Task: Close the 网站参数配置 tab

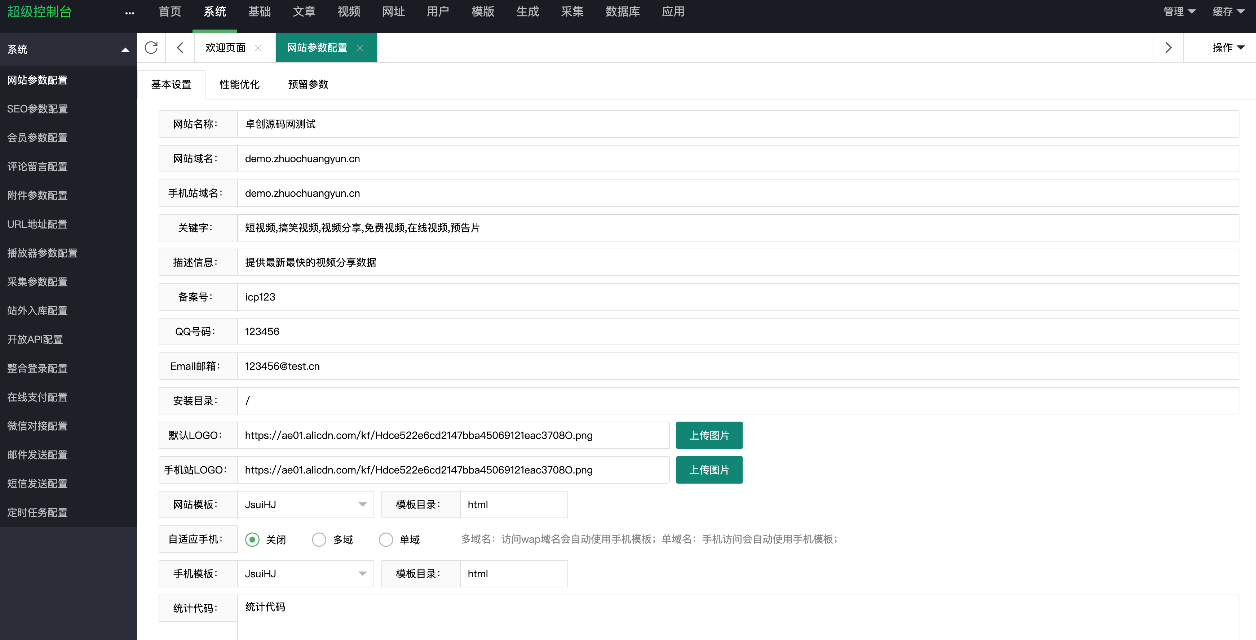Action: pyautogui.click(x=360, y=48)
